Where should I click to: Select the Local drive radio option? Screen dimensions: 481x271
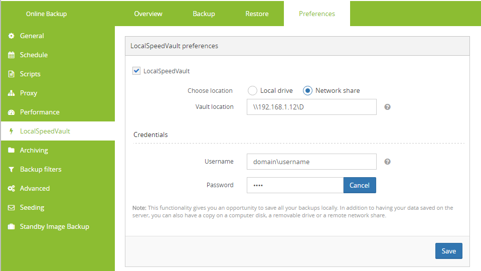tap(252, 91)
